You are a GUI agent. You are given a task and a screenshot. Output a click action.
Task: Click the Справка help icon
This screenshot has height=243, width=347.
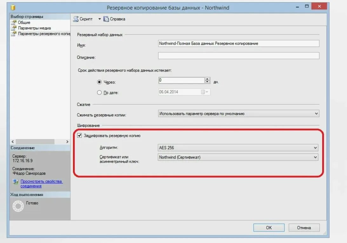[106, 19]
